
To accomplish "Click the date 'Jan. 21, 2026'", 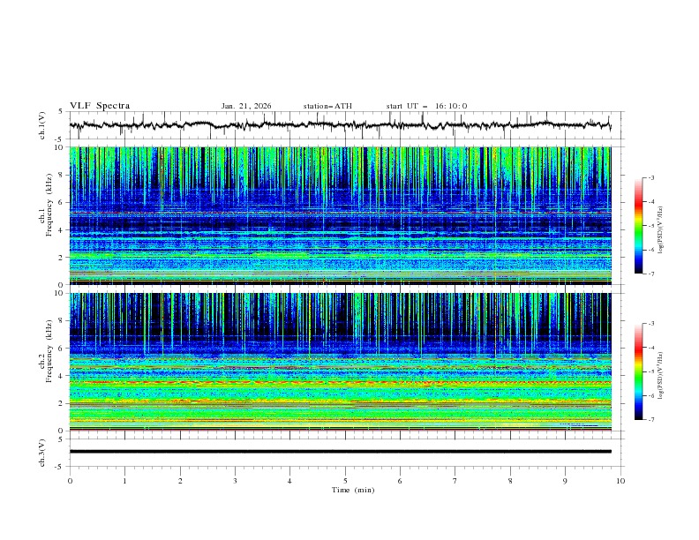I will click(x=246, y=106).
